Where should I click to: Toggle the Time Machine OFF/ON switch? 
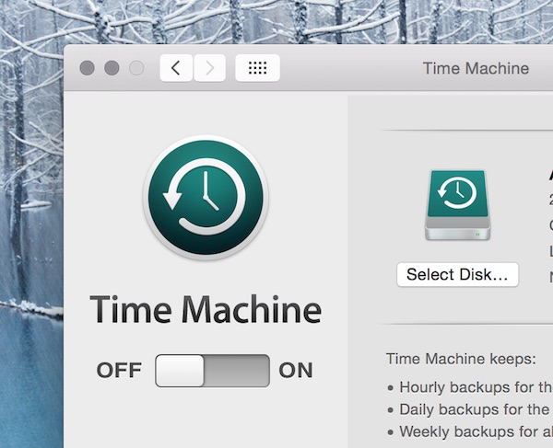(212, 371)
